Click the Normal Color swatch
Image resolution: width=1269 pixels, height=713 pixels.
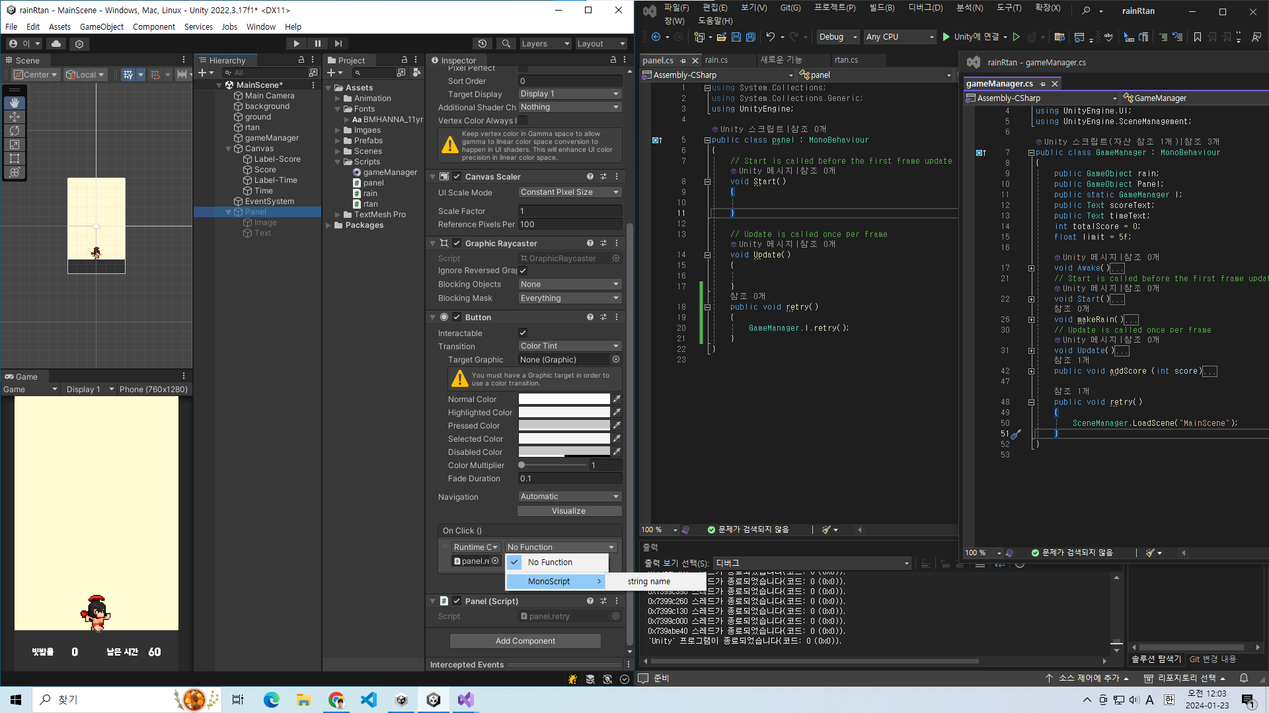(x=564, y=399)
